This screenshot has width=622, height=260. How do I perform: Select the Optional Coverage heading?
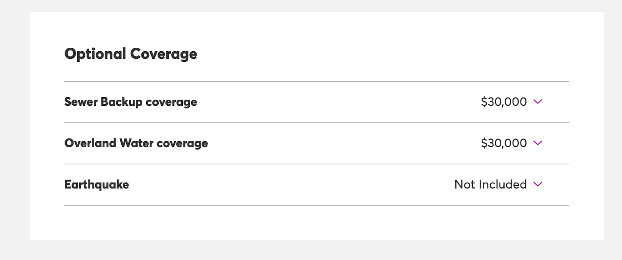point(131,54)
